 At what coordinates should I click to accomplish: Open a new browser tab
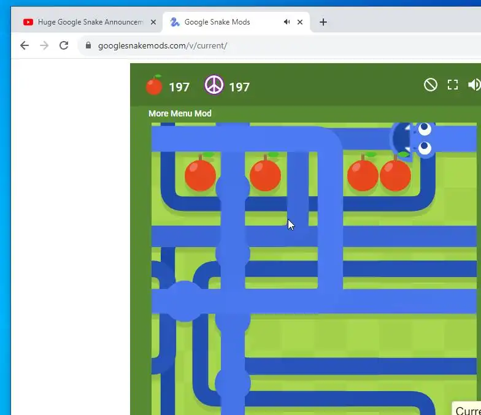tap(323, 22)
